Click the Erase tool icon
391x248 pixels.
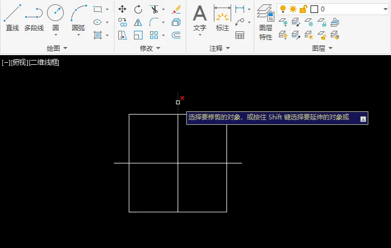pyautogui.click(x=176, y=10)
